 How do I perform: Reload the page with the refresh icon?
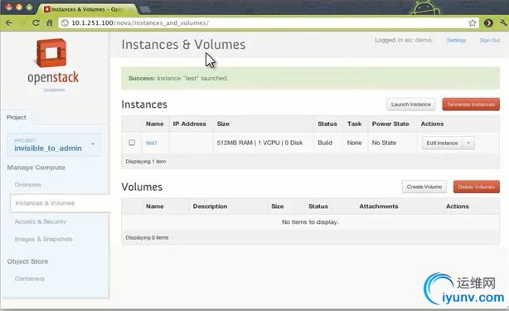click(x=36, y=23)
